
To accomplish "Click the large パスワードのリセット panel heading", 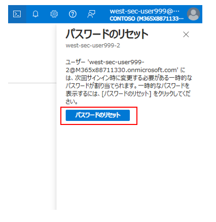I will [x=107, y=34].
